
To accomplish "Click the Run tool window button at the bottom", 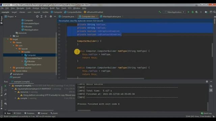I will click(7, 113).
